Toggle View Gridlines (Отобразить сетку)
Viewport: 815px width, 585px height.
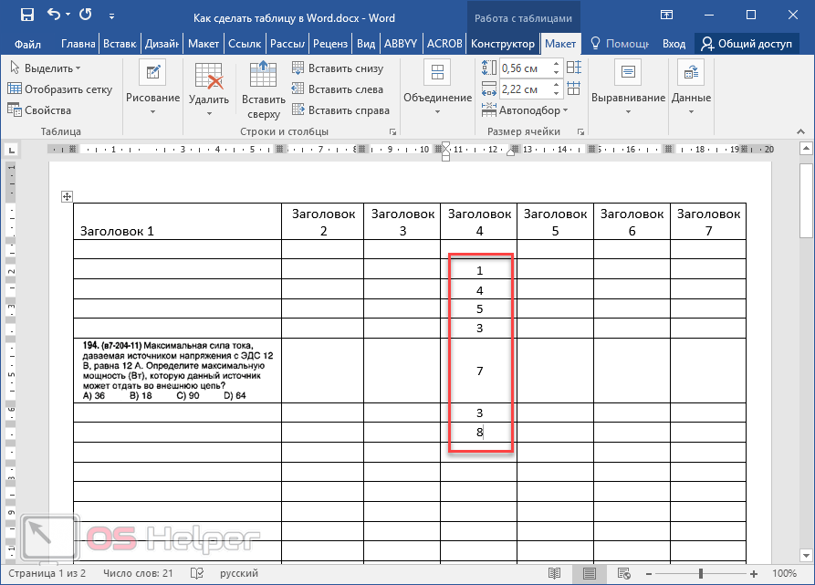(60, 89)
